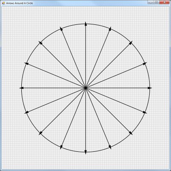The height and width of the screenshot is (171, 171).
Task: Click the arrowhead just below the left arrow
Action: click(27, 112)
